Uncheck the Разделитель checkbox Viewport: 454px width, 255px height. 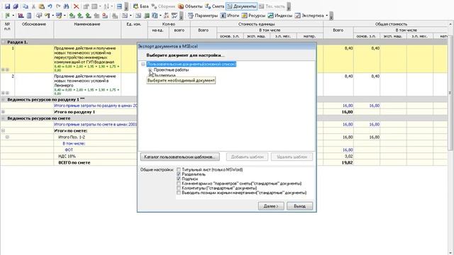click(179, 174)
